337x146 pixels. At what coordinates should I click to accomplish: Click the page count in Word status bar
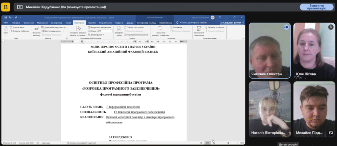click(x=10, y=143)
